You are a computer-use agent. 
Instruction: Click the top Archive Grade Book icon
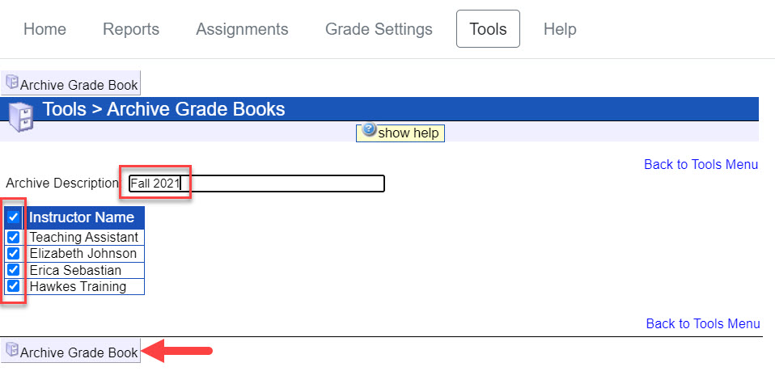pyautogui.click(x=12, y=82)
